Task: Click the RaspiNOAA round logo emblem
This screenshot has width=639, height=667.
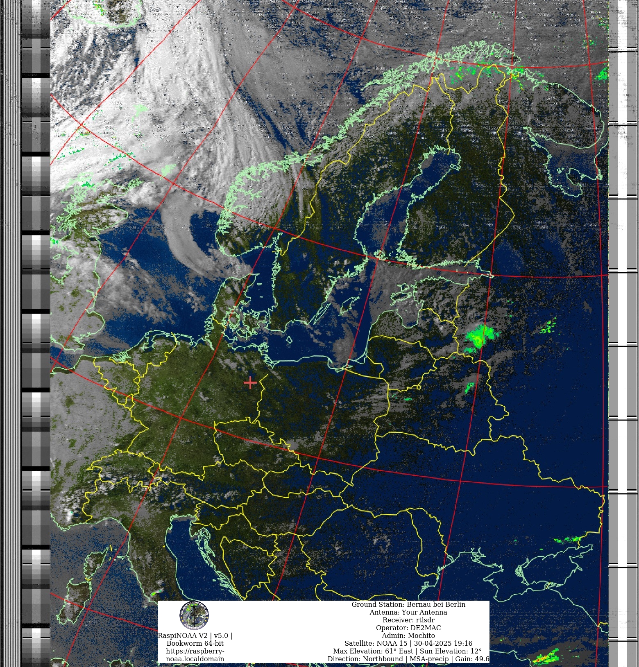Action: pyautogui.click(x=194, y=615)
